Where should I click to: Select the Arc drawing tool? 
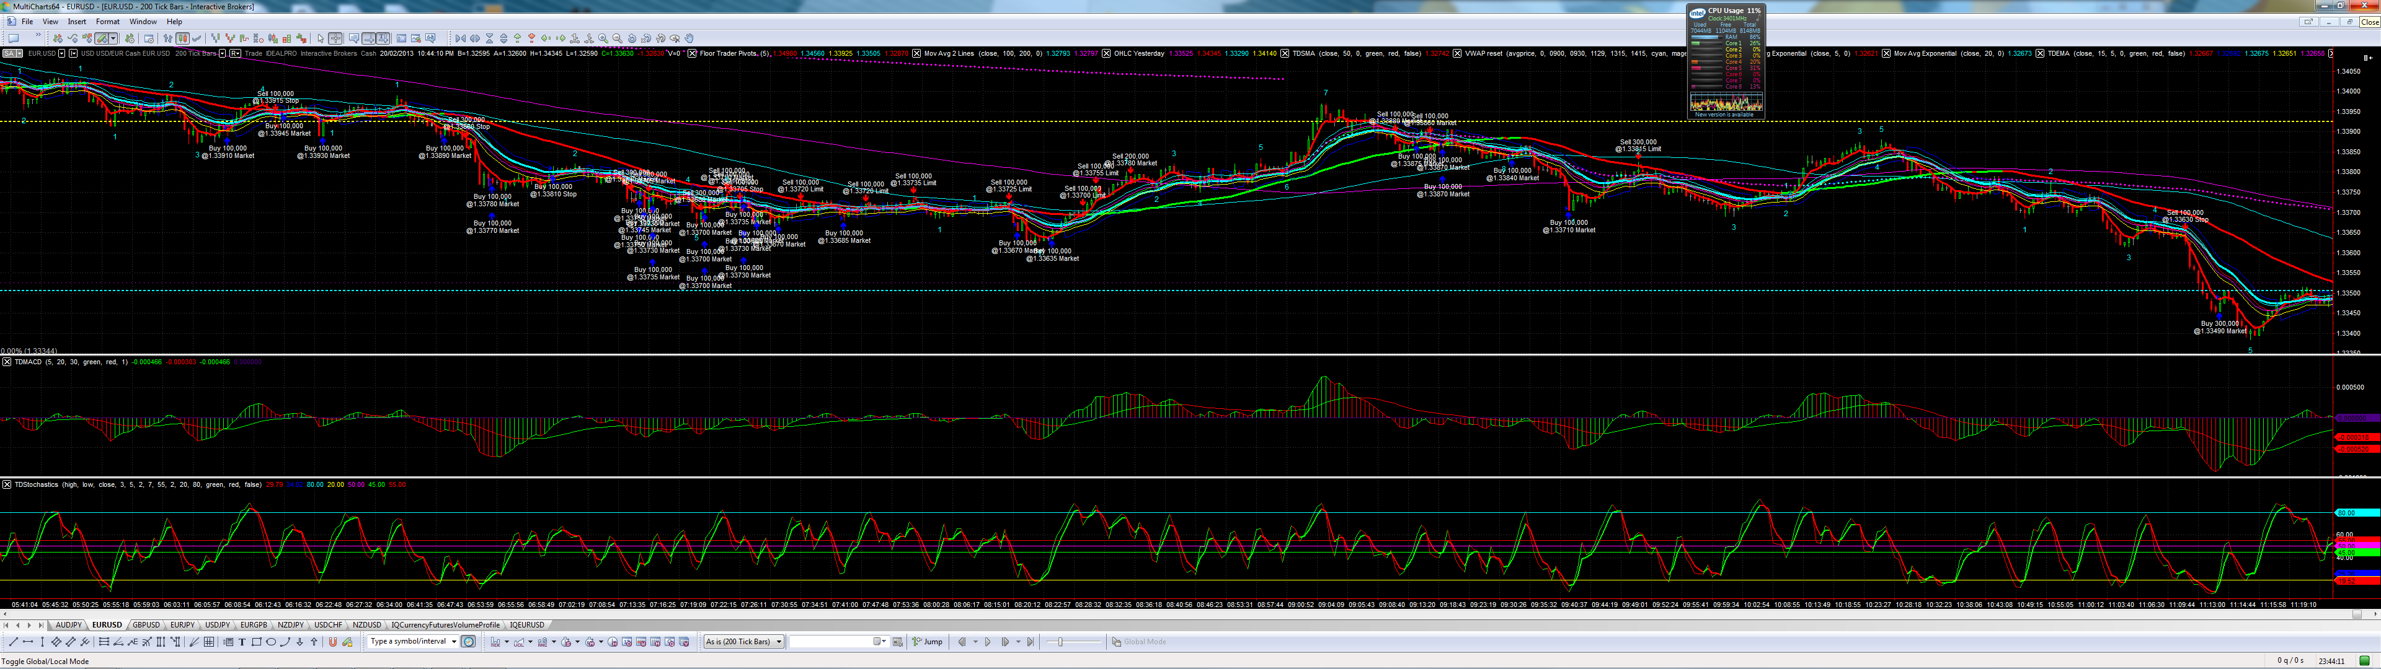pos(286,641)
